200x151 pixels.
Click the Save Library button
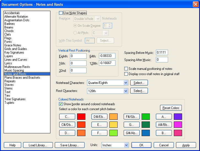click(x=70, y=145)
